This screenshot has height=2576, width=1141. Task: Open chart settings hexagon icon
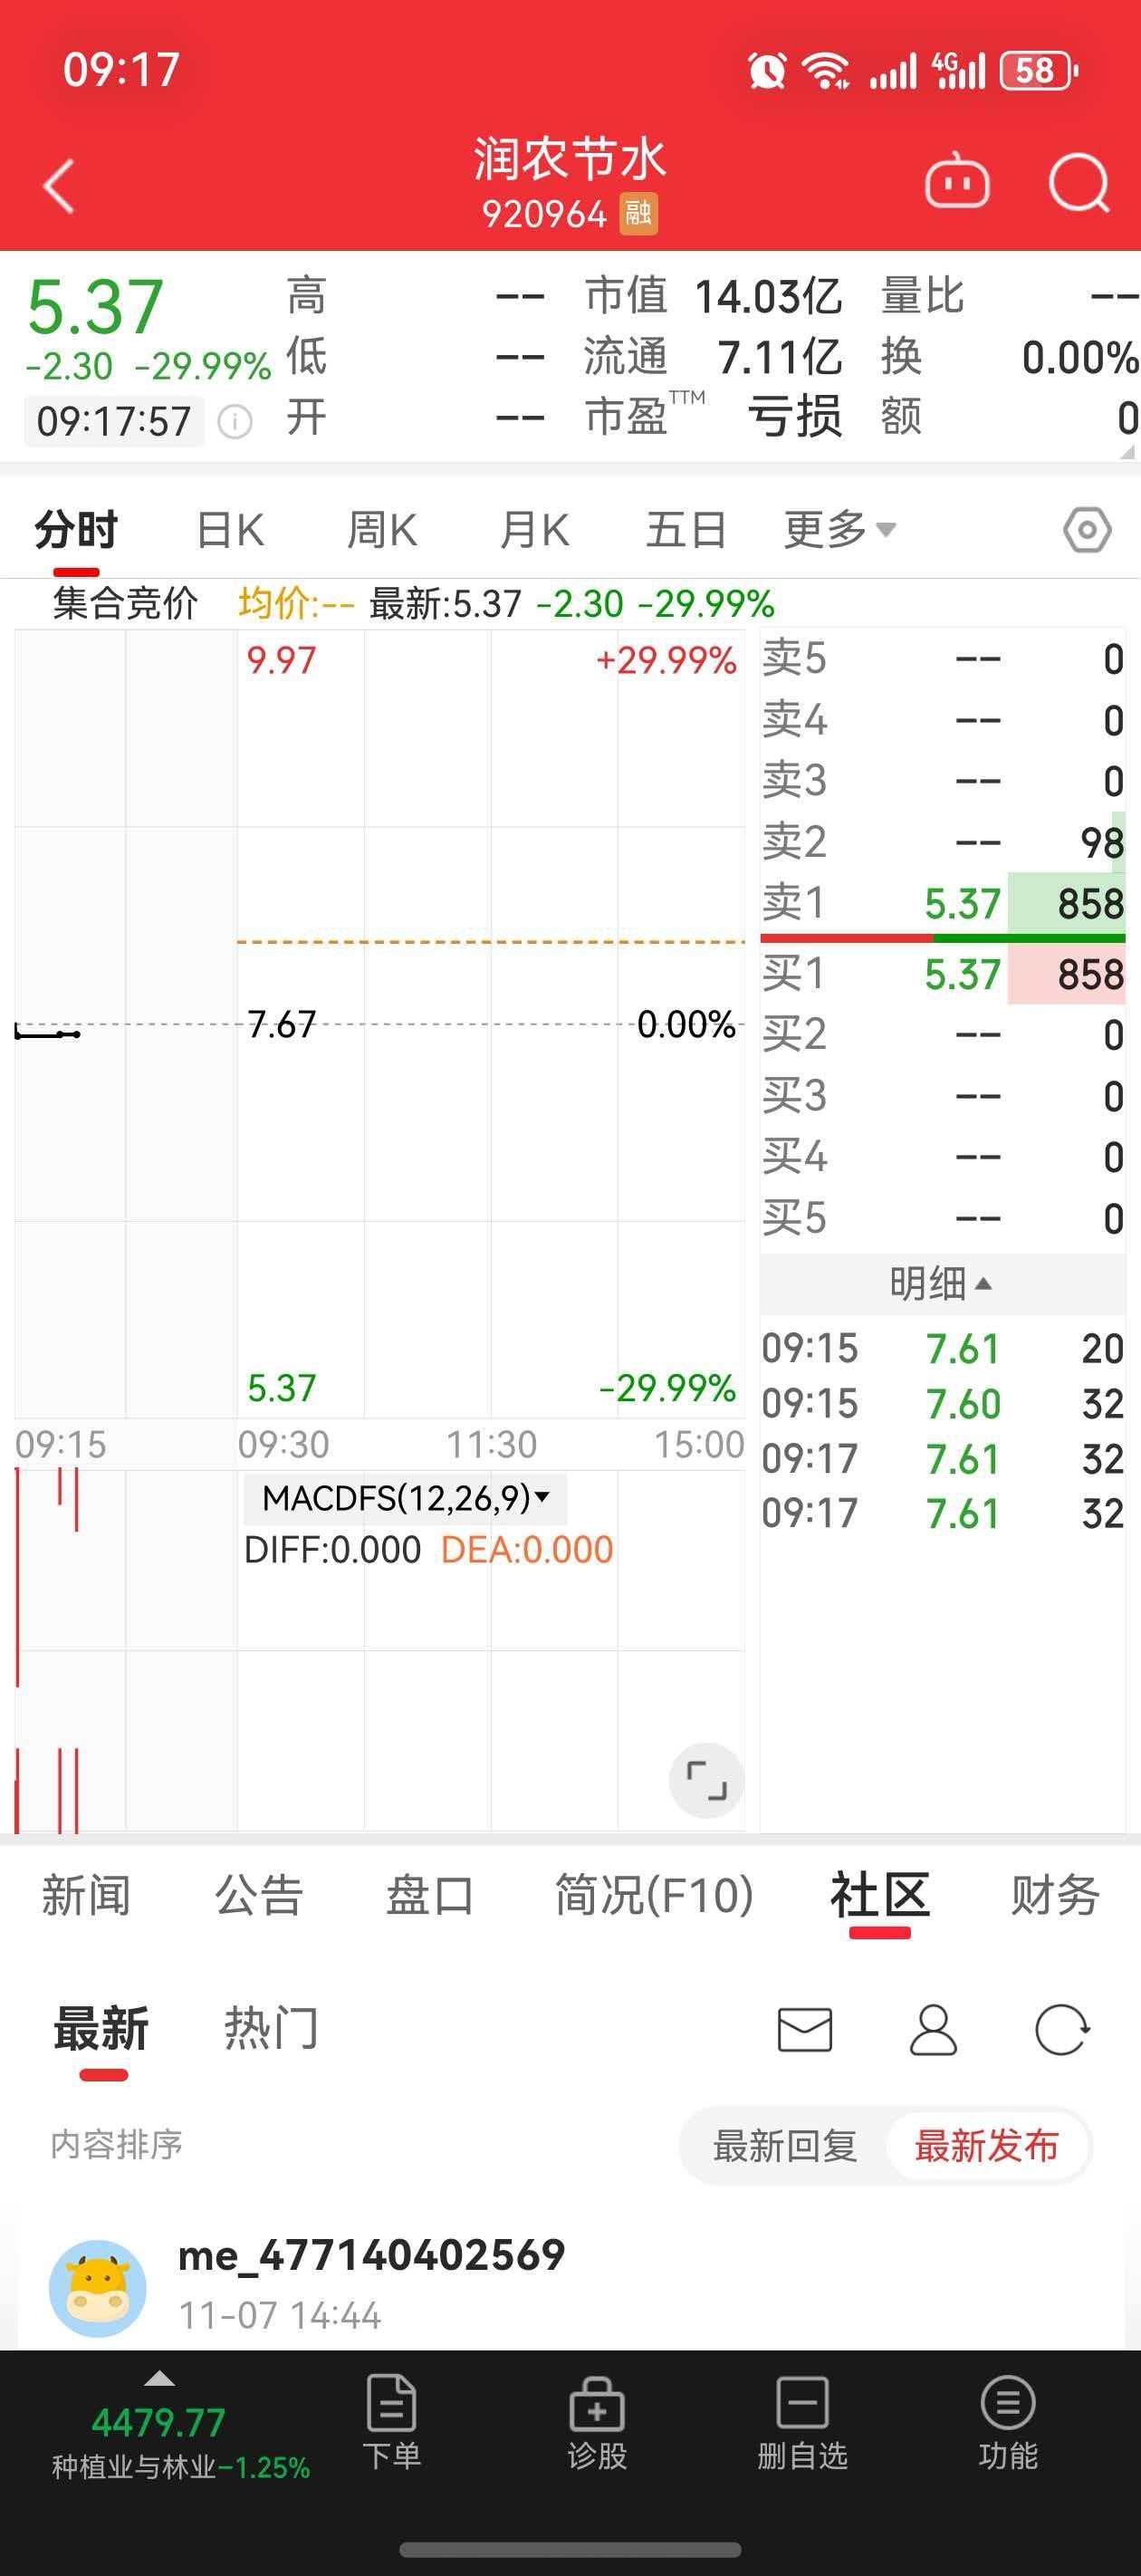click(x=1087, y=530)
